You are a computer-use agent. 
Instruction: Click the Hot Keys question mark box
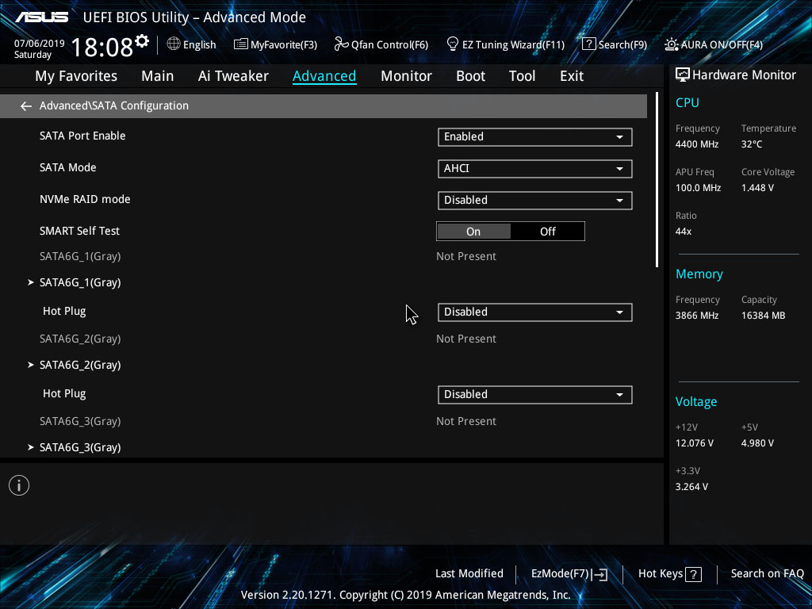pyautogui.click(x=693, y=574)
